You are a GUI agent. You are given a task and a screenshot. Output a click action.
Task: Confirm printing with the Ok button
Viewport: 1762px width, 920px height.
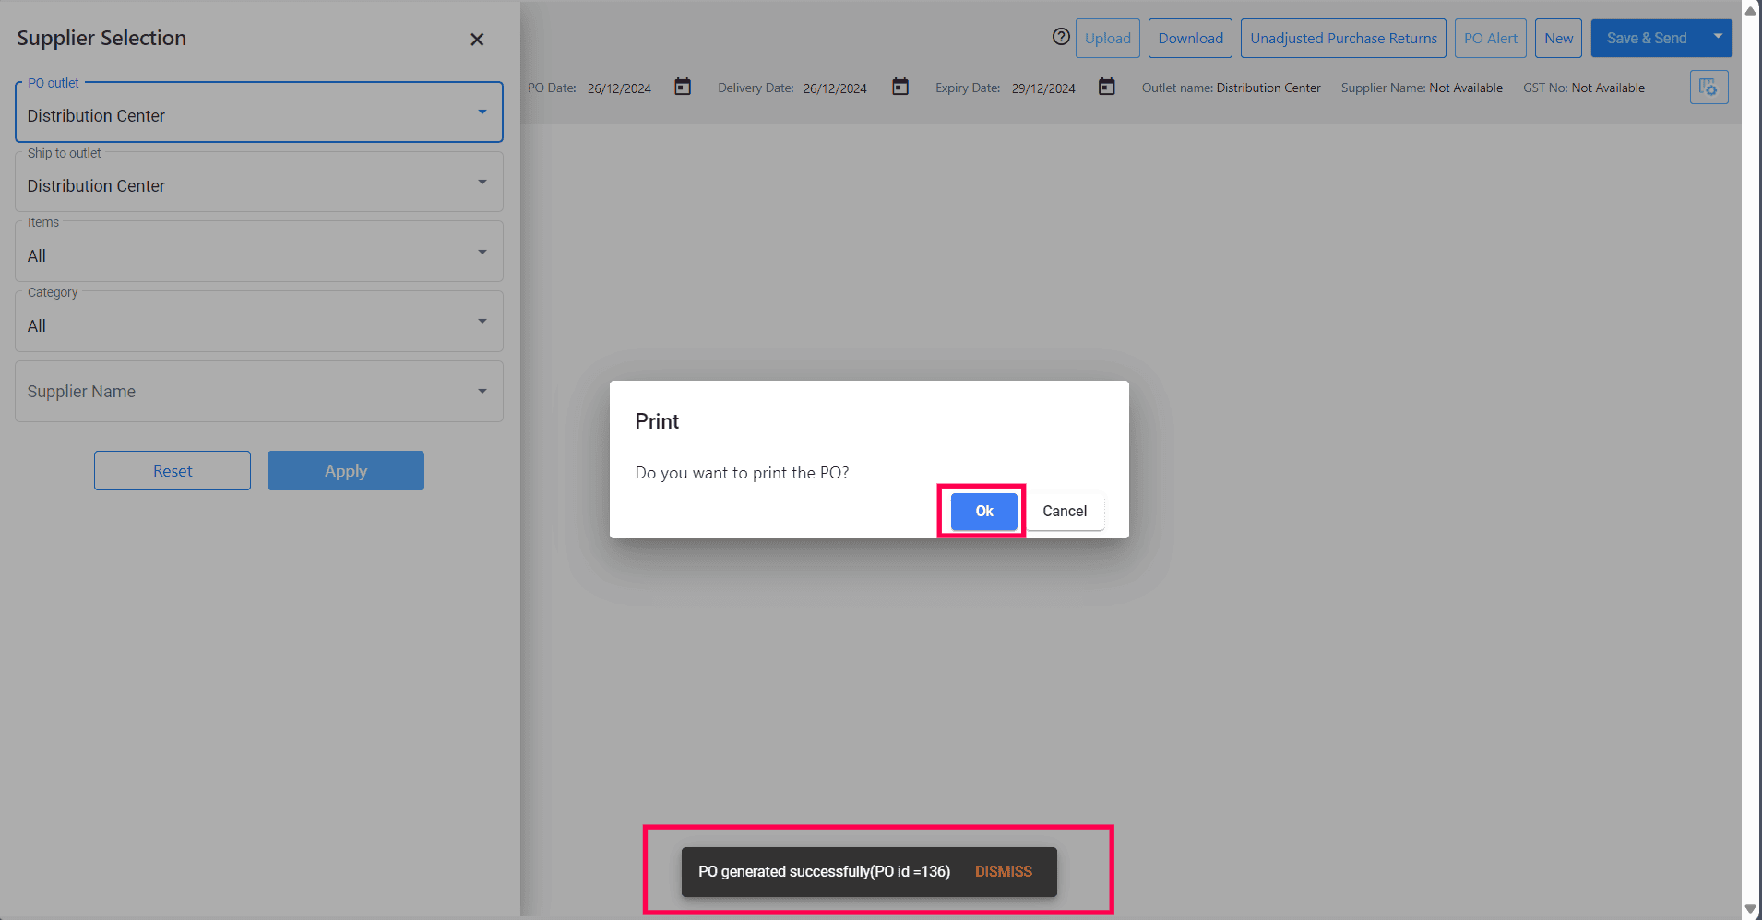pos(984,512)
